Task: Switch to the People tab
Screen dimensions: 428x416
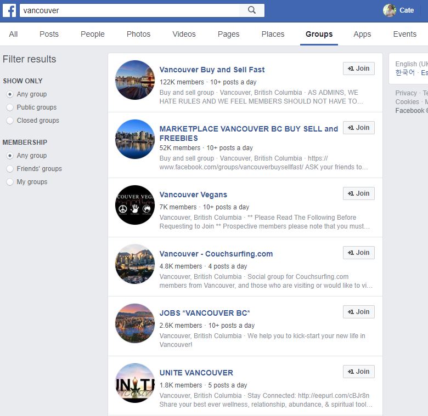Action: (x=93, y=34)
